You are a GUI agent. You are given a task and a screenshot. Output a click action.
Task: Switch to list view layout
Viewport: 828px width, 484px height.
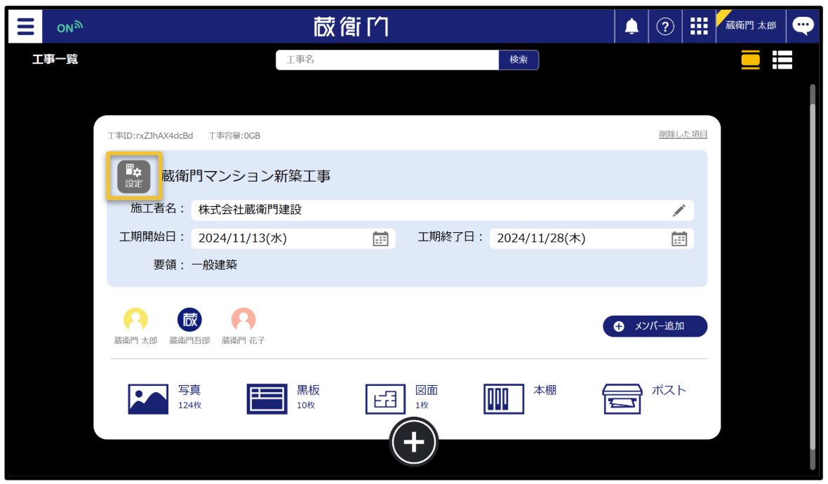[782, 60]
